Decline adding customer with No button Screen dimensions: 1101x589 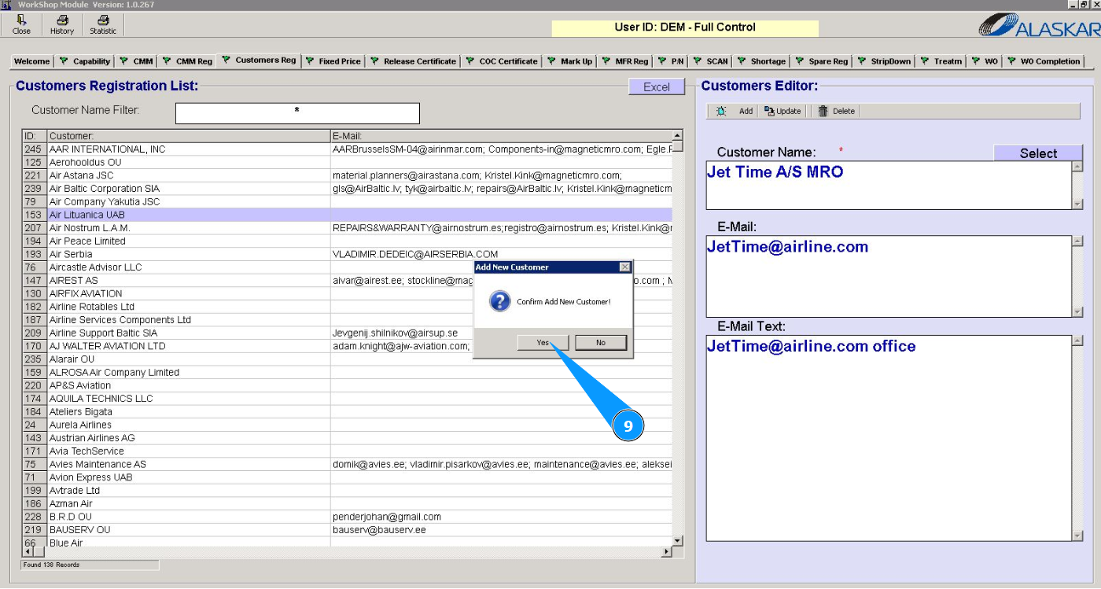pyautogui.click(x=601, y=343)
